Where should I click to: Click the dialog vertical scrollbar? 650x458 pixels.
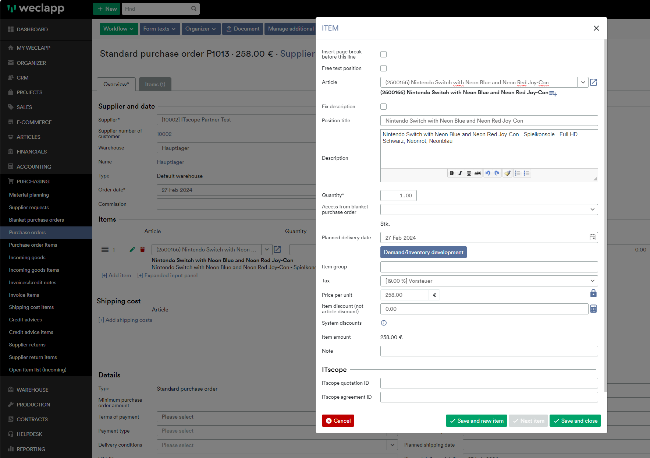click(x=605, y=215)
